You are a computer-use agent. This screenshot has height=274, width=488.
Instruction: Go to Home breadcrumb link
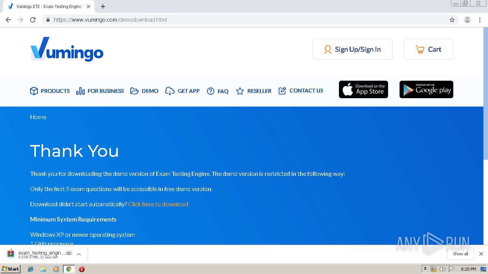[38, 117]
